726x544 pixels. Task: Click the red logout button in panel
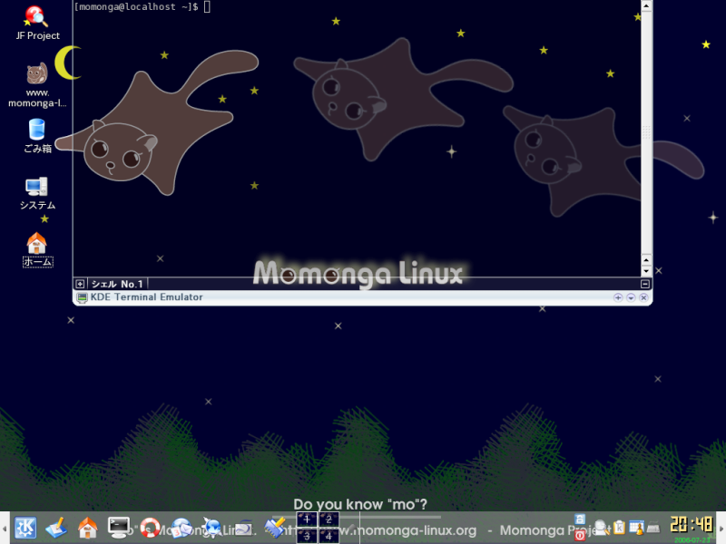580,536
